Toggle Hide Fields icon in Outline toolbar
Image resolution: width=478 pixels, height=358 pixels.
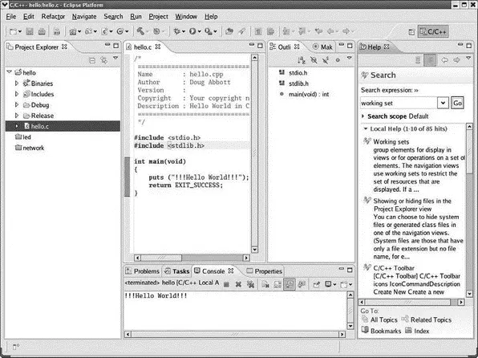314,60
